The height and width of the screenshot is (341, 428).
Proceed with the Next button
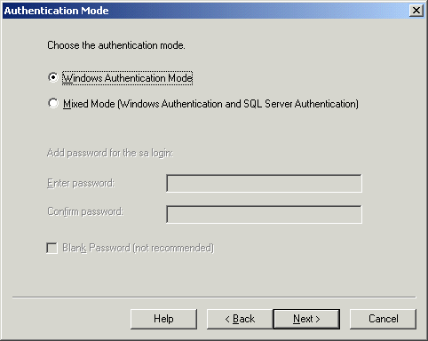pyautogui.click(x=306, y=319)
